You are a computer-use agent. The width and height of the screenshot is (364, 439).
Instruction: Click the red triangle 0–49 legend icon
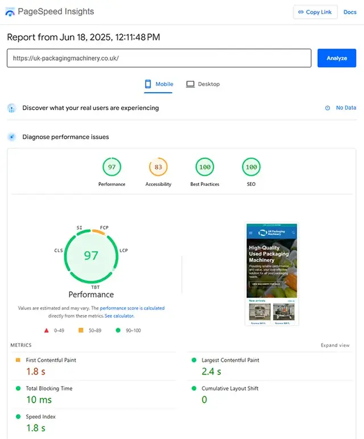tap(47, 330)
